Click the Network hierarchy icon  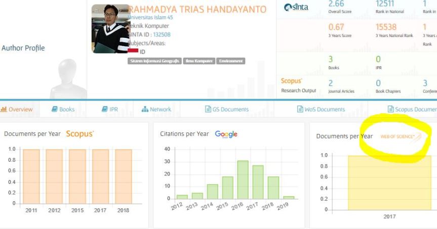145,109
